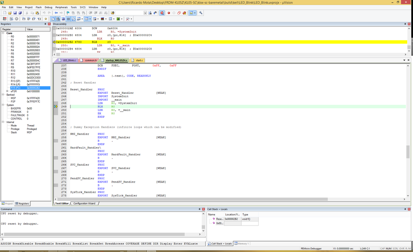Toggle Registers window toolbar button

click(68, 19)
